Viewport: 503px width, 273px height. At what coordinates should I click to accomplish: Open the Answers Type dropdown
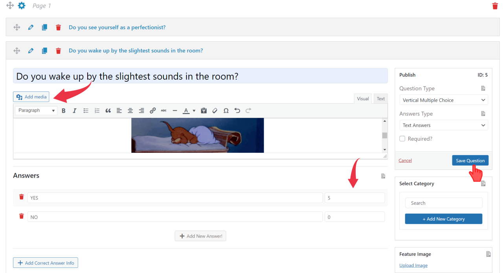click(443, 125)
